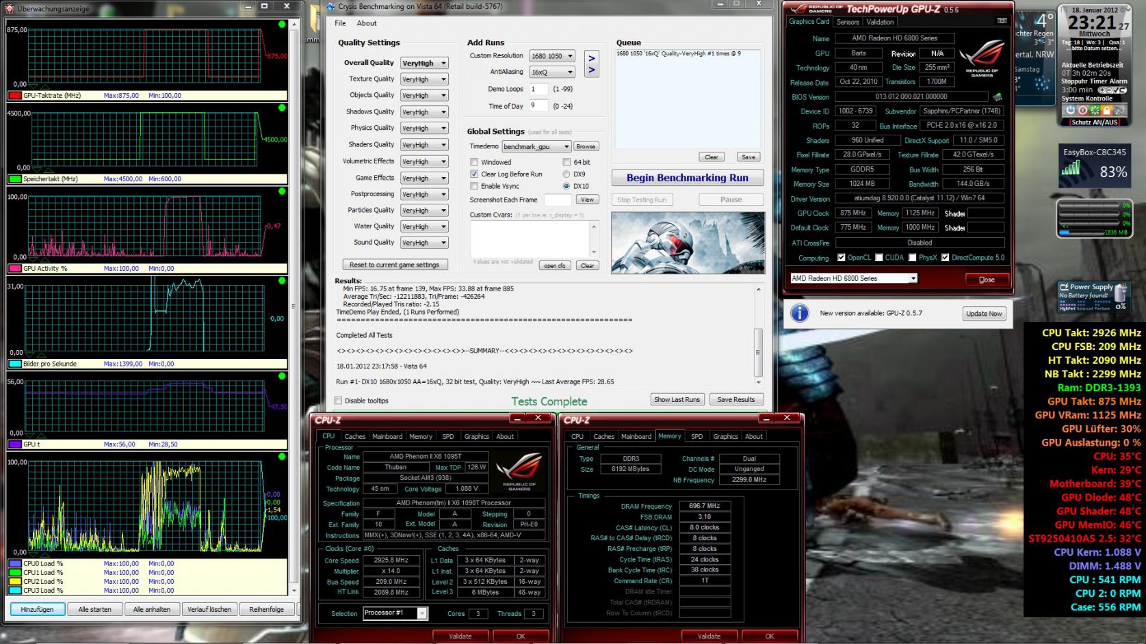Click the stopwatch timer control icons
Viewport: 1146px width, 644px height.
point(1111,90)
